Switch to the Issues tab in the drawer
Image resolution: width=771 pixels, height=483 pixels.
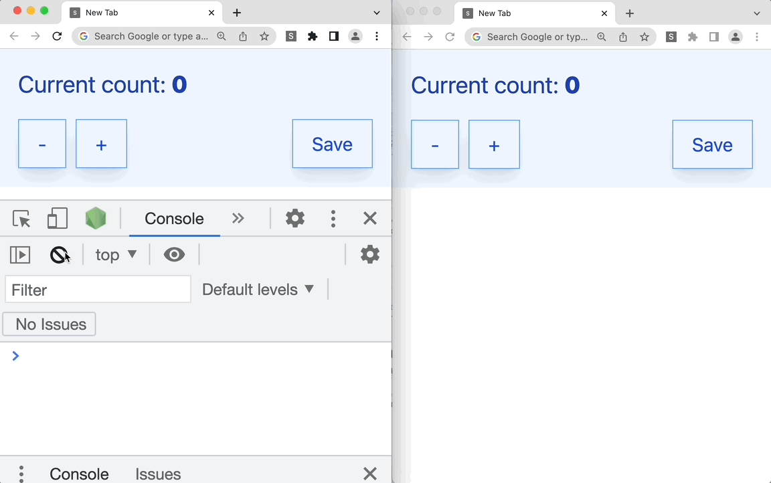(158, 474)
